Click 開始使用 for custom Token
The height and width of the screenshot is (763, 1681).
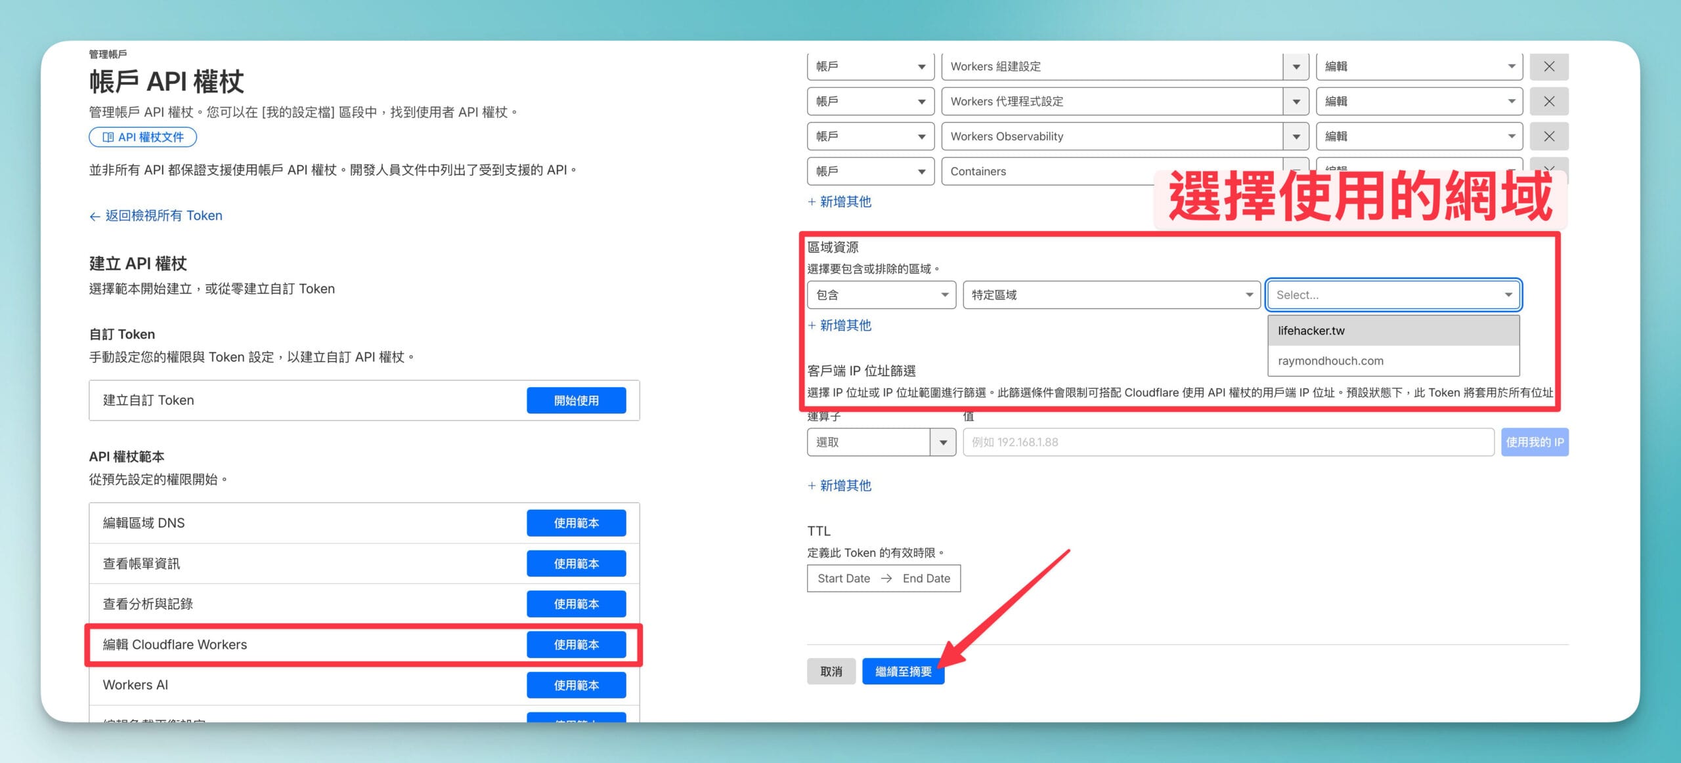tap(576, 400)
